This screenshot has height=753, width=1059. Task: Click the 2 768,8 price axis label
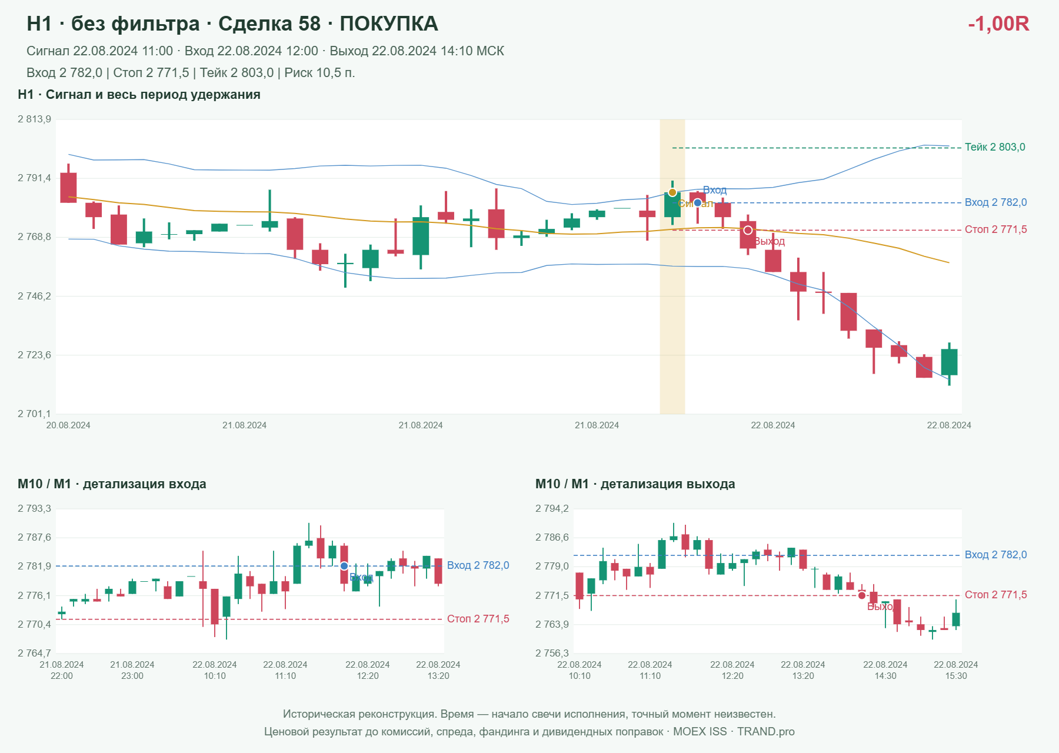[34, 237]
